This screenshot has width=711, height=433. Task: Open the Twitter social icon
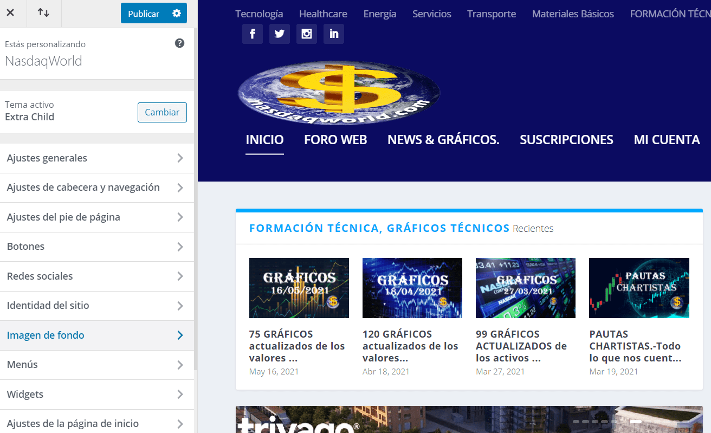[280, 34]
